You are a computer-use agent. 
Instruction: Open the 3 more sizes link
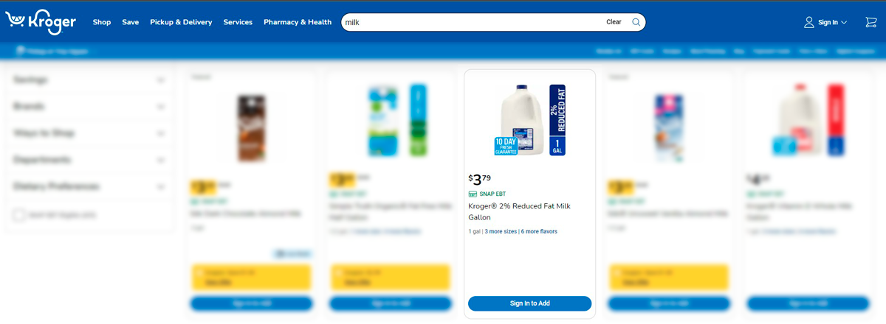click(501, 231)
